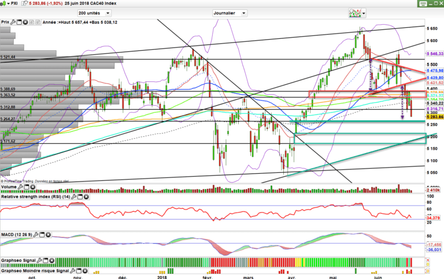Open Graphseo Moindre risque Signal settings
This screenshot has width=444, height=279.
[72, 270]
